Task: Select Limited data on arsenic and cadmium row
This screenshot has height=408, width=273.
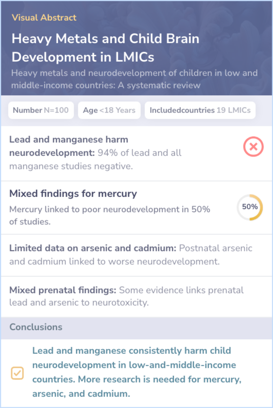Action: click(136, 255)
